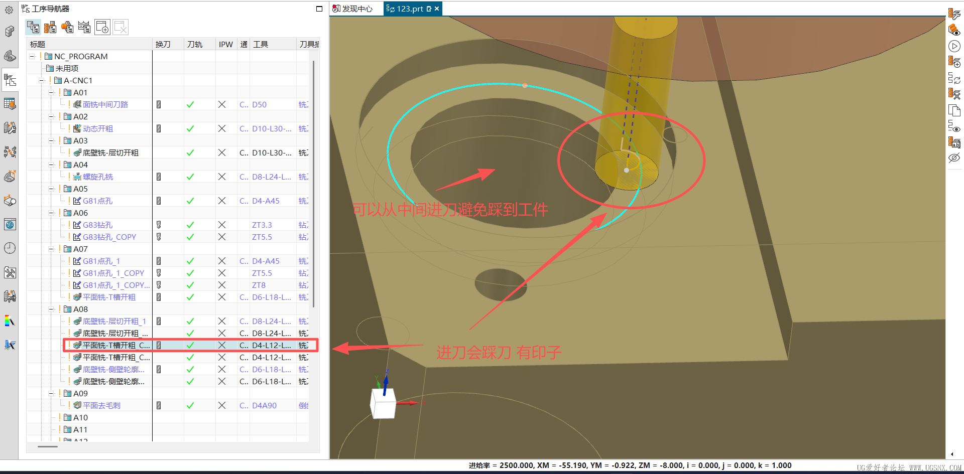
Task: Collapse the NC_PROGRAM tree node
Action: 32,57
